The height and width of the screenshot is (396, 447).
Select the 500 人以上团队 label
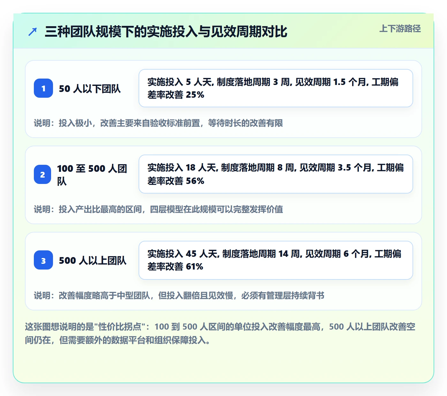pos(93,260)
